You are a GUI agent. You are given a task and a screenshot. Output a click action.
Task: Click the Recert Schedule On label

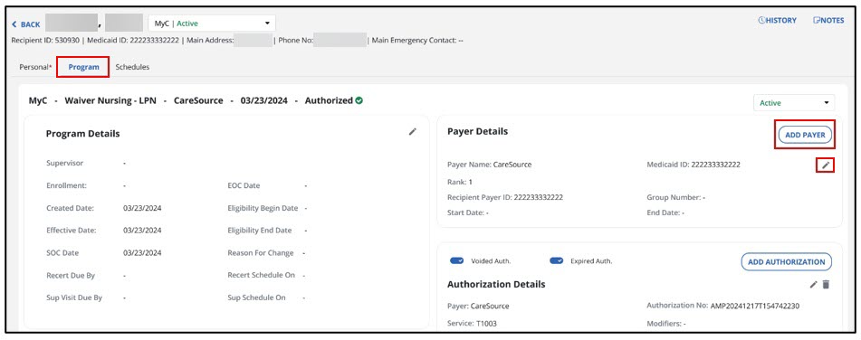pyautogui.click(x=262, y=275)
